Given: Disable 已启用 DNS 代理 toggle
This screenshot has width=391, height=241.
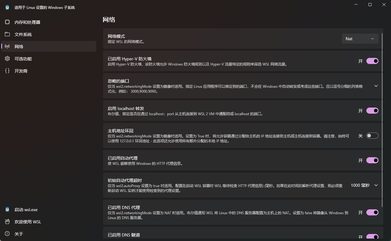Looking at the screenshot, I should click(372, 212).
